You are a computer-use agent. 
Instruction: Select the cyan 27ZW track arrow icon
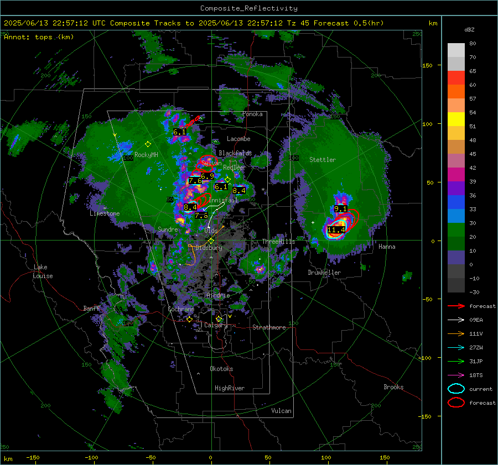[x=456, y=348]
